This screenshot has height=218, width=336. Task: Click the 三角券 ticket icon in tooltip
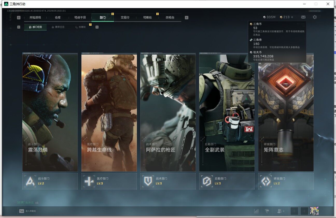(x=251, y=40)
